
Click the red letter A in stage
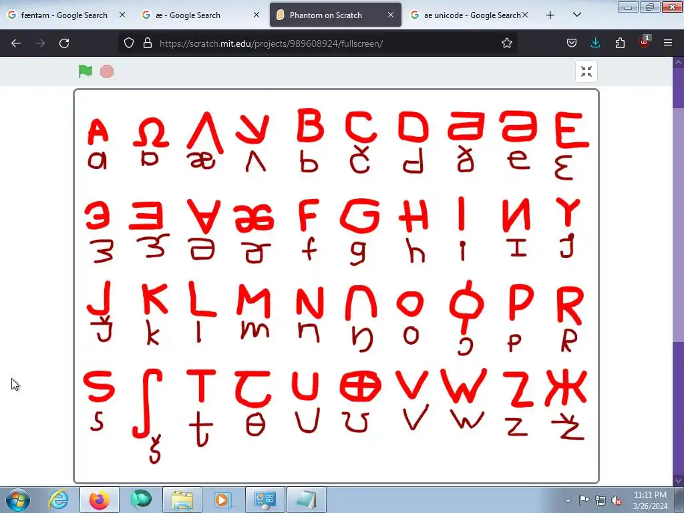click(98, 132)
